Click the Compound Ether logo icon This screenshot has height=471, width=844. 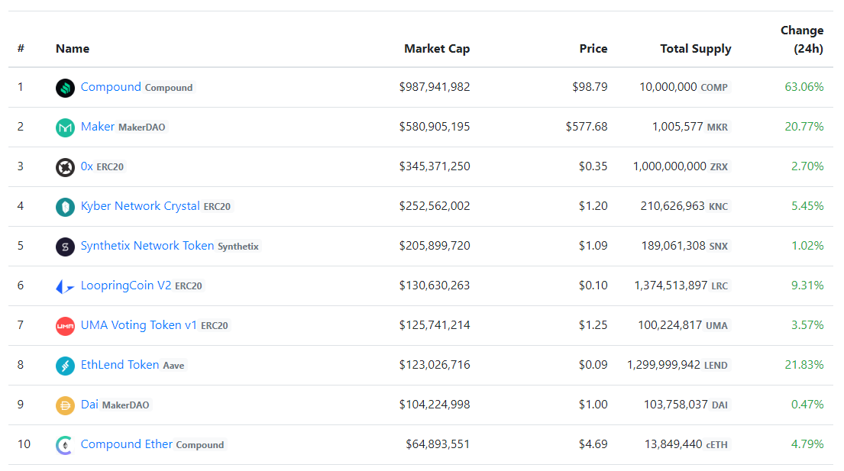click(x=65, y=444)
